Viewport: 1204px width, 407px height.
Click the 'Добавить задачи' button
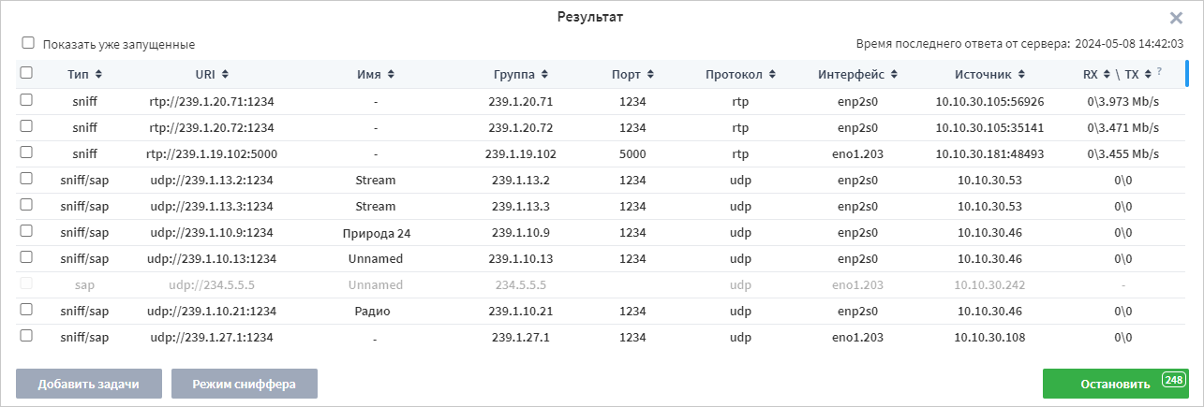click(89, 384)
